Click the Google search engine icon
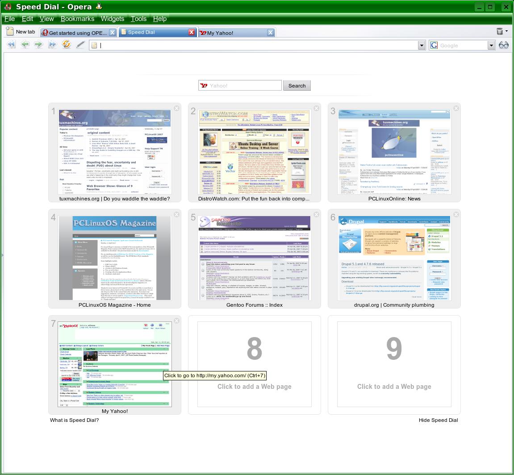 click(x=434, y=45)
